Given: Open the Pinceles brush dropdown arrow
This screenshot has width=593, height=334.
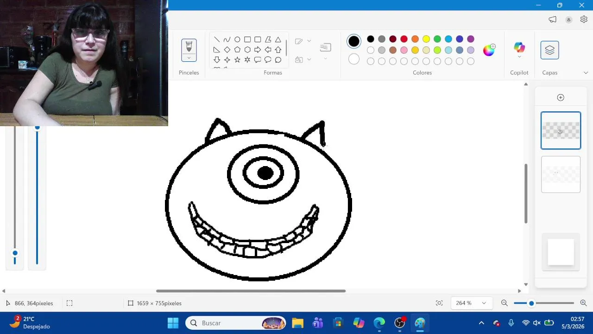Looking at the screenshot, I should 189,58.
